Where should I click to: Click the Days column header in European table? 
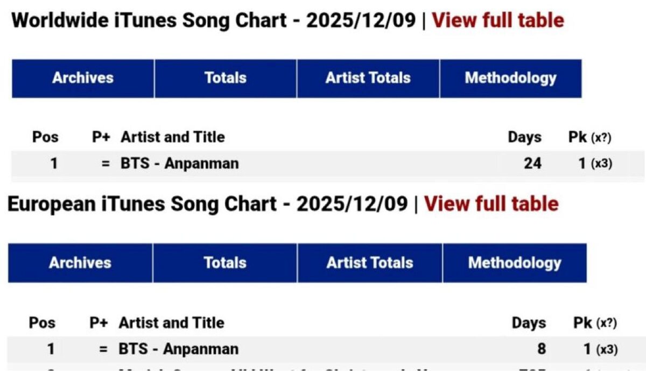coord(529,323)
